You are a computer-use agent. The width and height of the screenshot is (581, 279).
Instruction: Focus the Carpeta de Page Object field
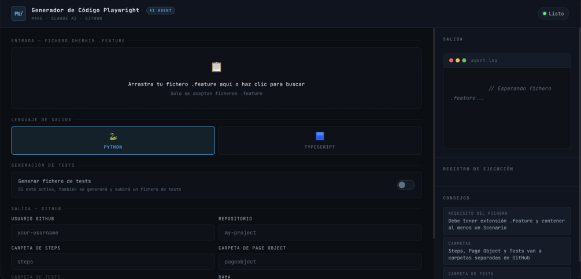[x=320, y=262]
